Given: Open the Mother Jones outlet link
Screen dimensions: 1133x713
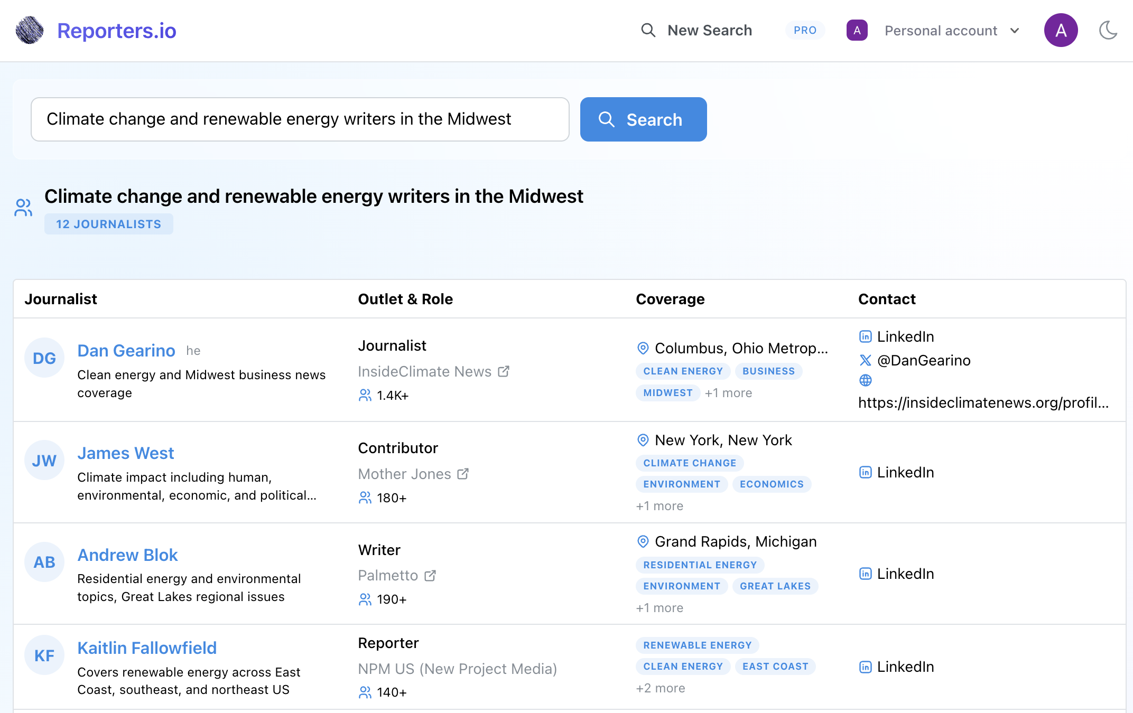Looking at the screenshot, I should tap(404, 474).
